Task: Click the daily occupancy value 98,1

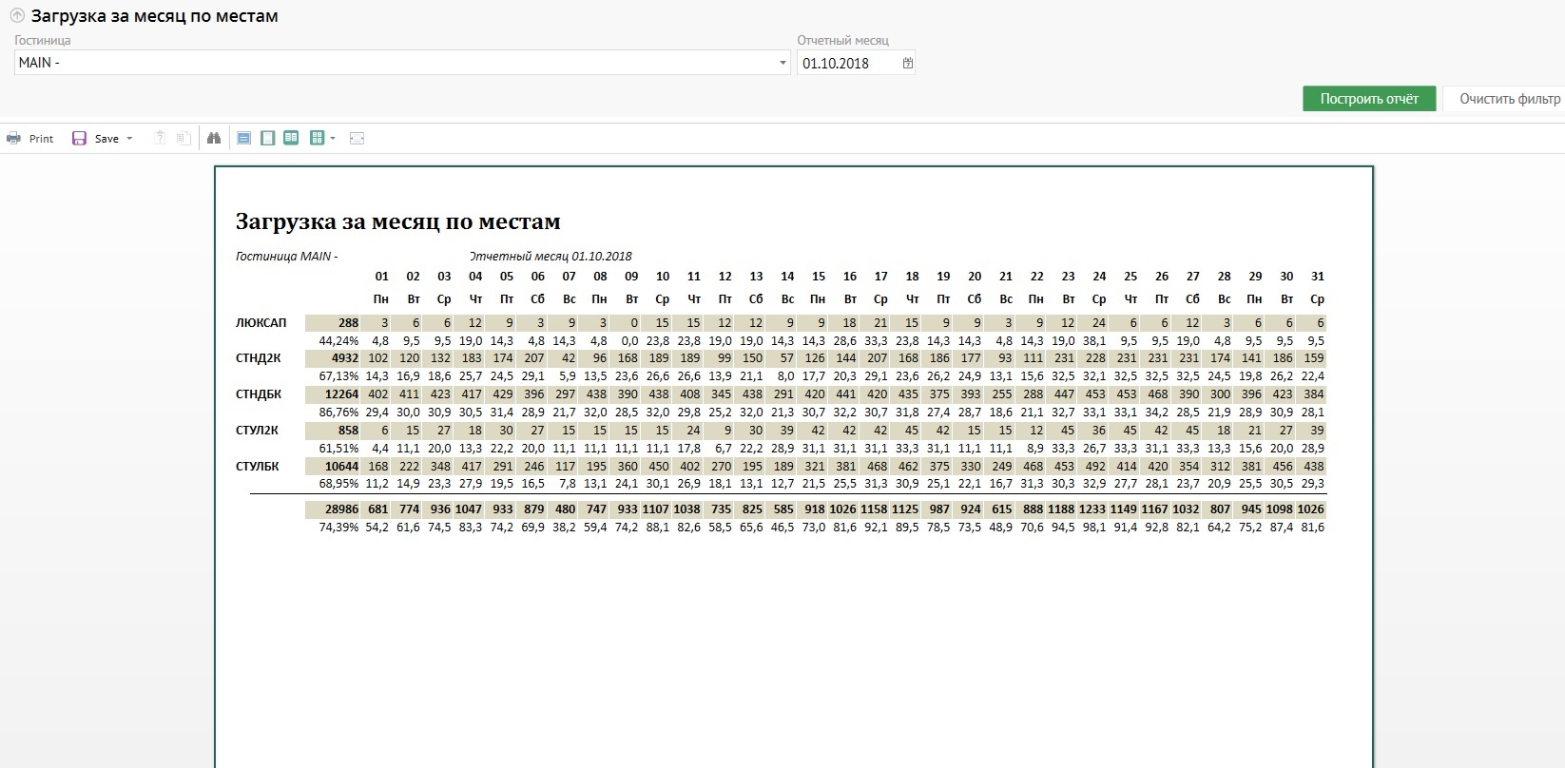Action: tap(1094, 528)
